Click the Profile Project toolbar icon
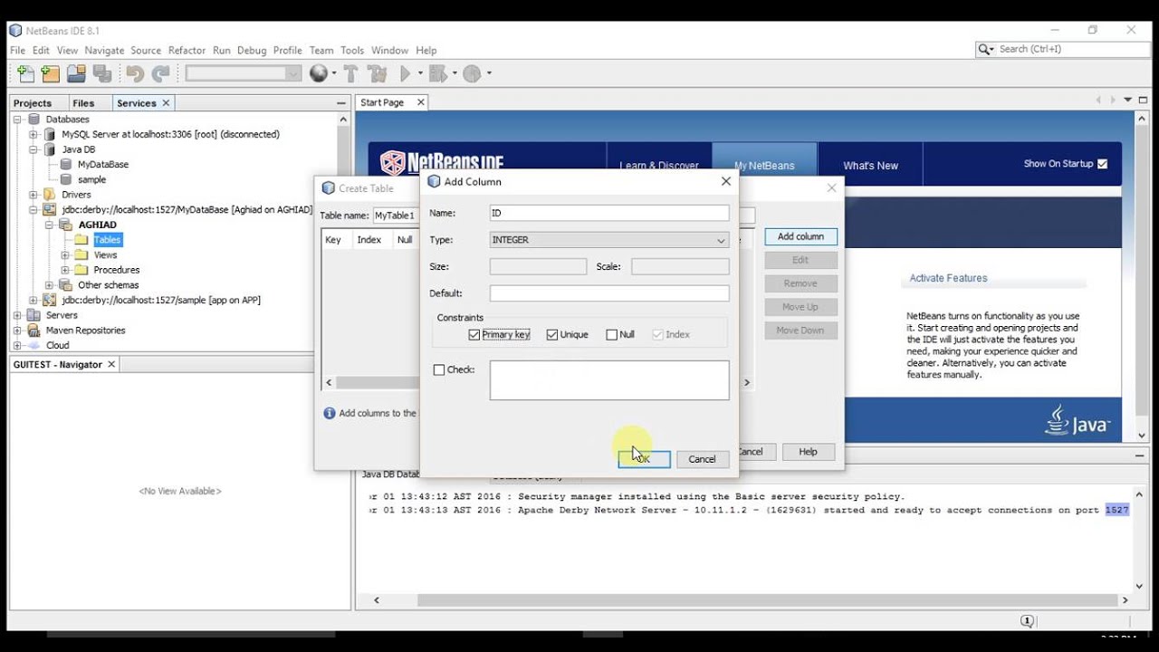1159x652 pixels. coord(472,74)
